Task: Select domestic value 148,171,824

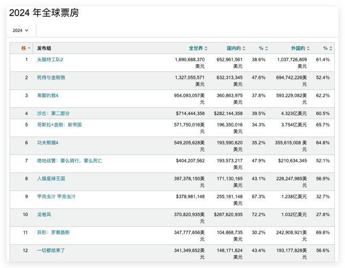Action: [230, 250]
